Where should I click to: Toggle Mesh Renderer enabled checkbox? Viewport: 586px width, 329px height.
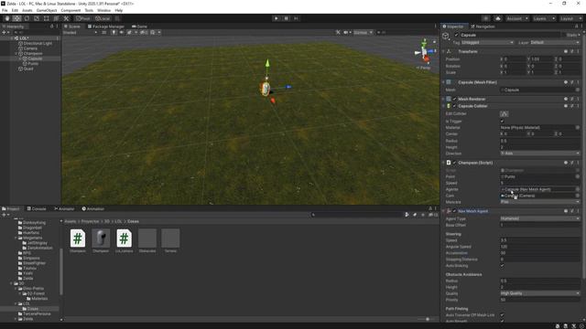coord(454,100)
